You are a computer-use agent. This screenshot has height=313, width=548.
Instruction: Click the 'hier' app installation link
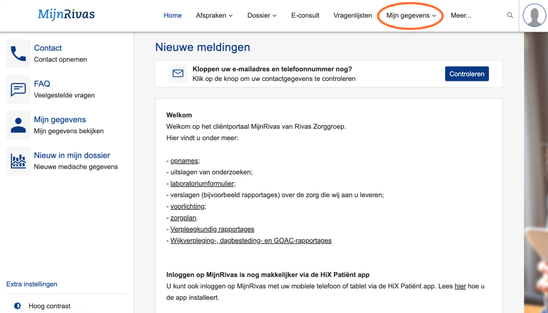460,286
